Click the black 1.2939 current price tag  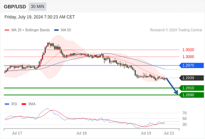coord(192,78)
